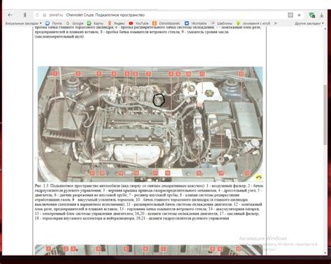Click the reader mode icon in address bar

coord(290,15)
